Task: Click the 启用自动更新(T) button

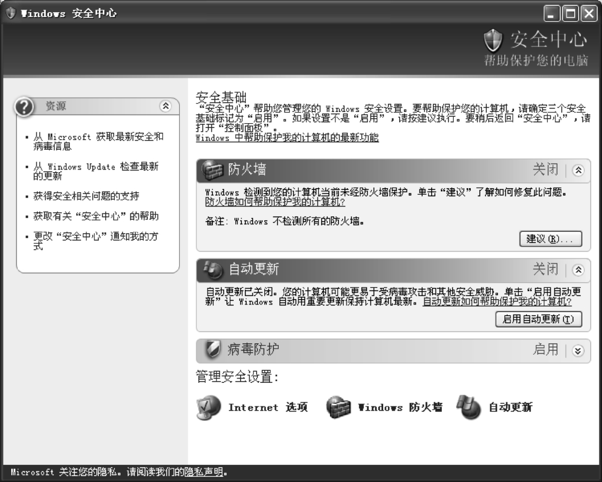Action: (x=538, y=319)
